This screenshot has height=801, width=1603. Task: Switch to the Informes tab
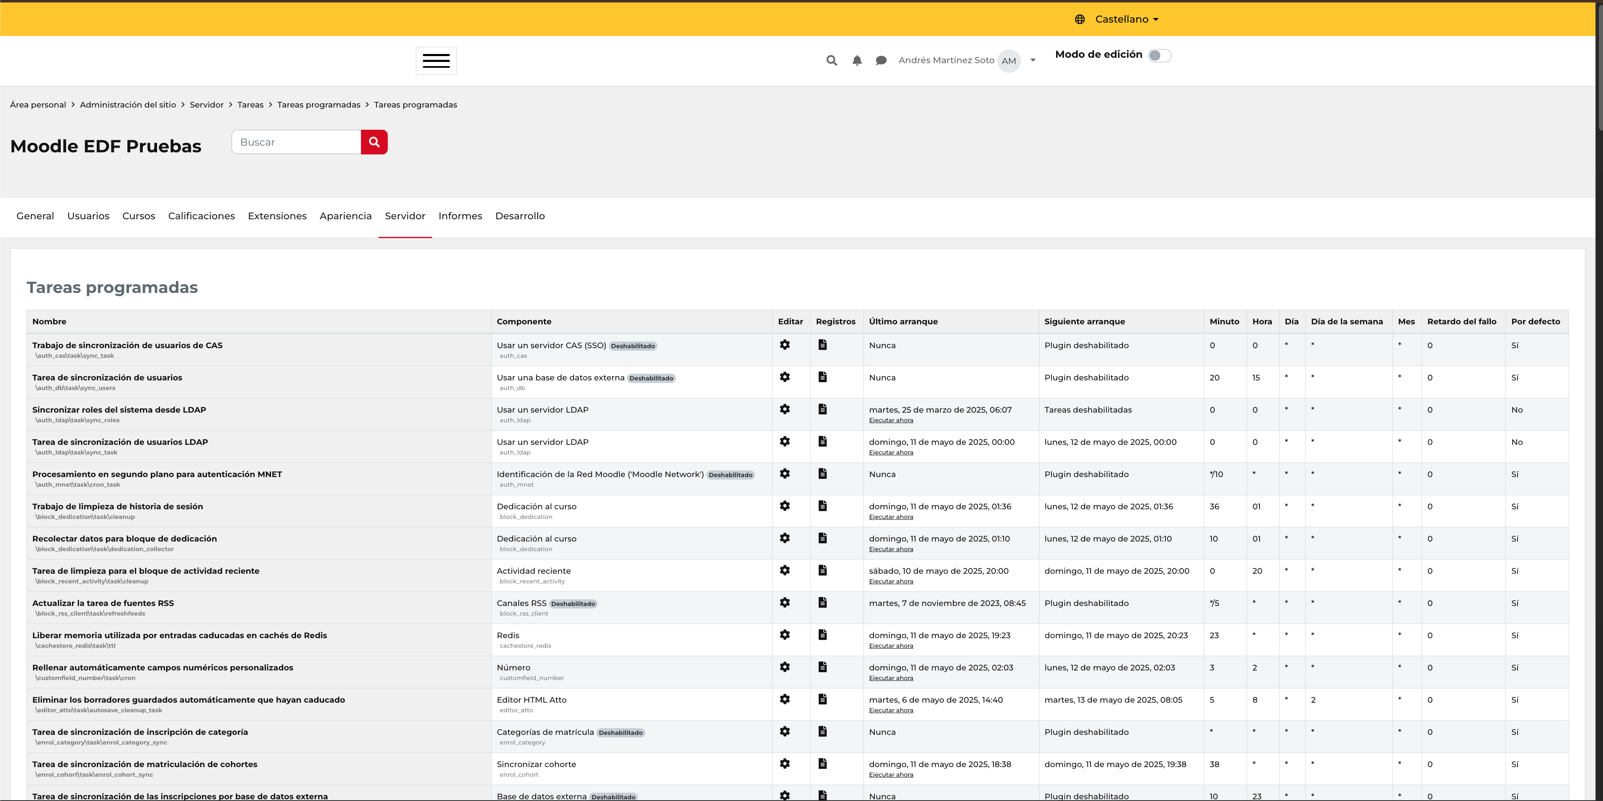(x=461, y=216)
